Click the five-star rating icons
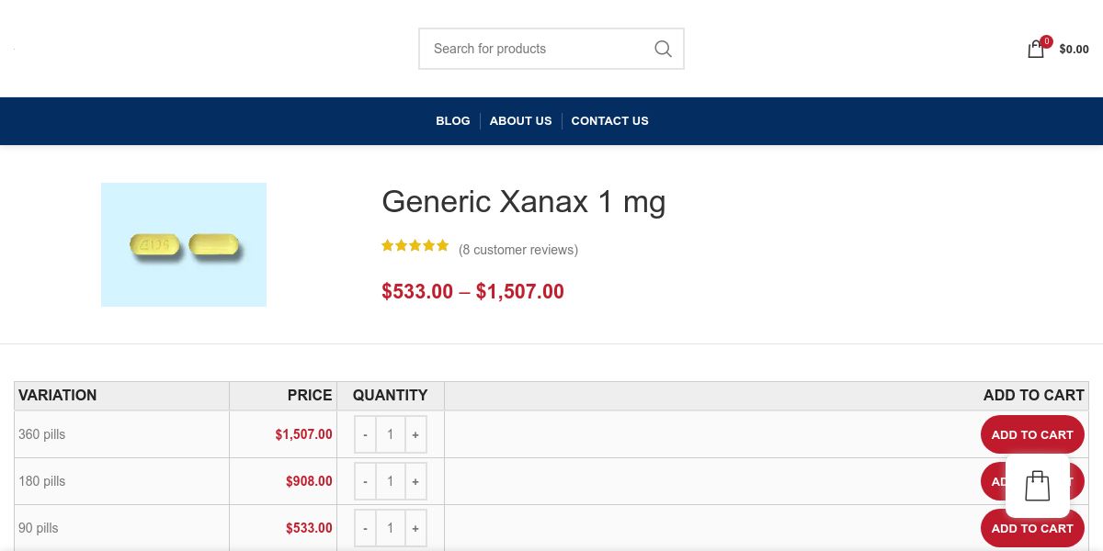This screenshot has height=551, width=1103. coord(415,245)
